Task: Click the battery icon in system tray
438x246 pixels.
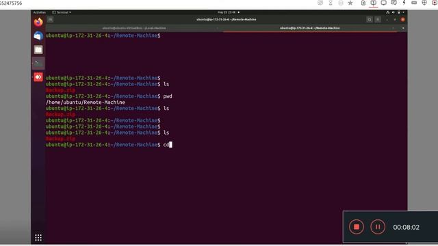Action: click(x=398, y=12)
